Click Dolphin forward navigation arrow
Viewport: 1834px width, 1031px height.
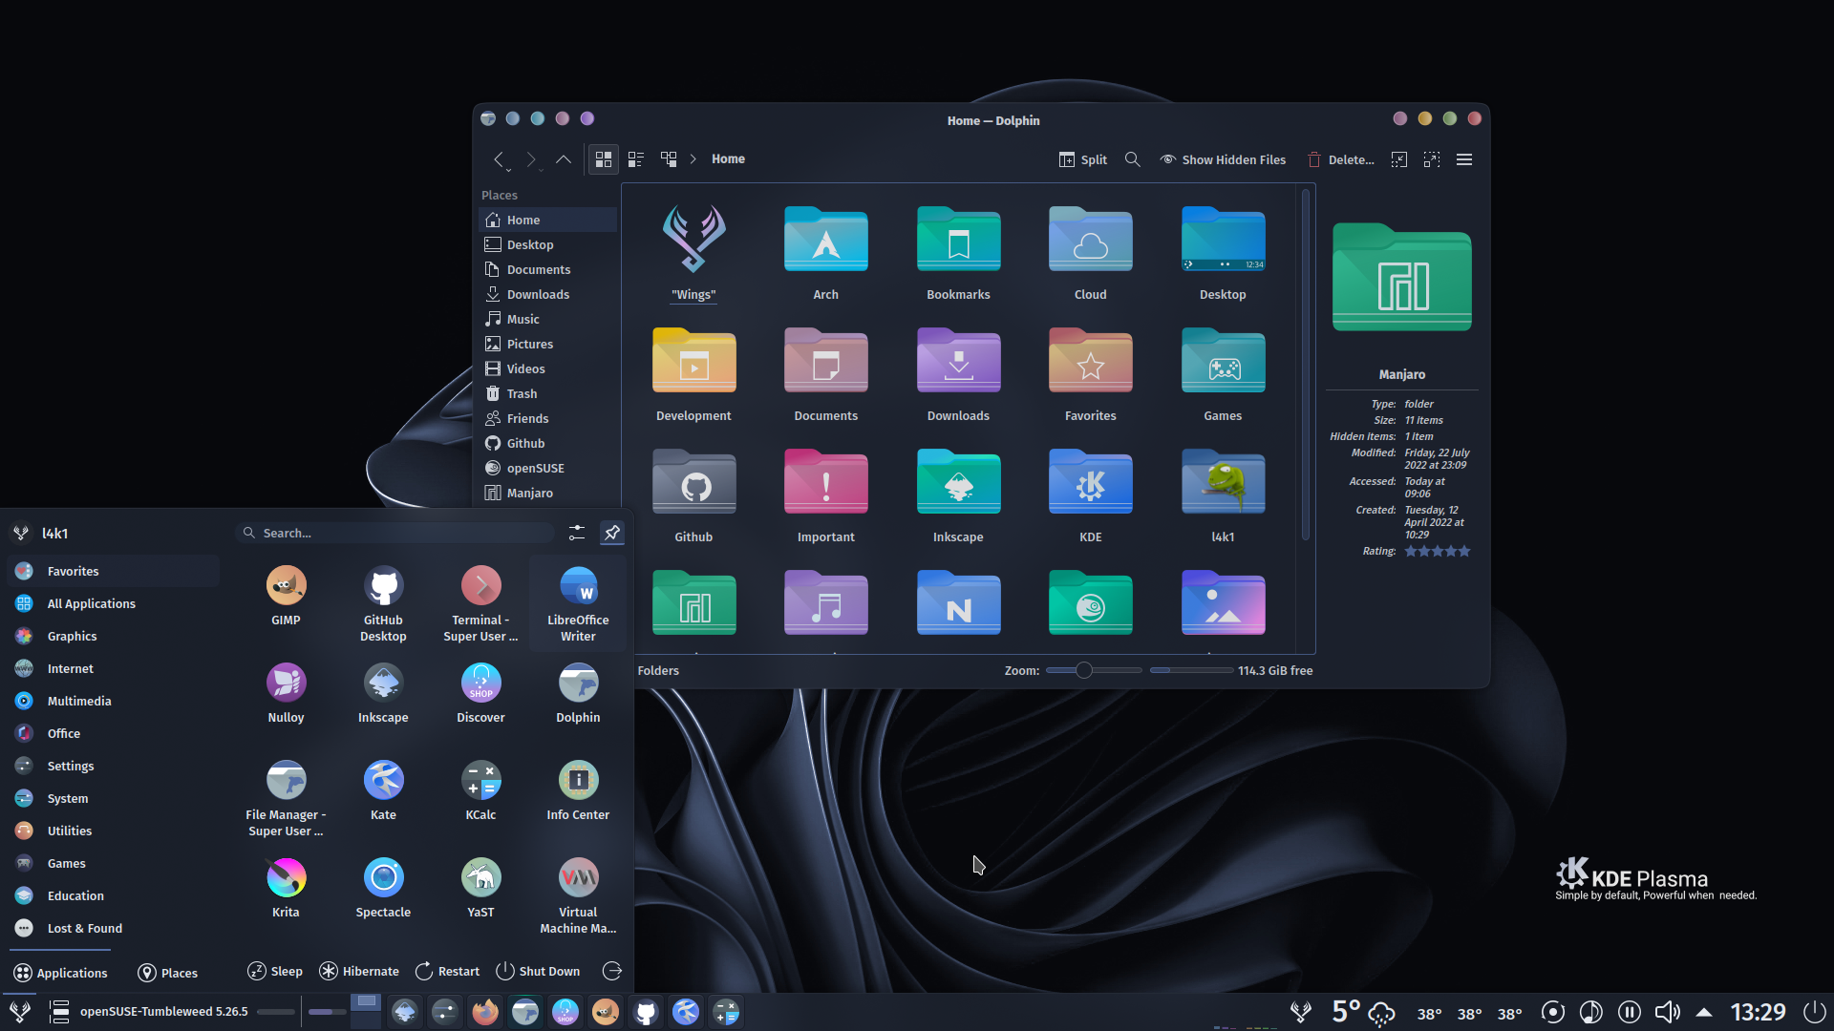click(532, 159)
